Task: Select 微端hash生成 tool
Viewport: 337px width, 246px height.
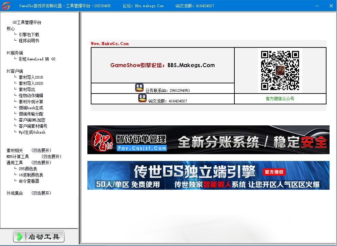Action: (x=31, y=108)
